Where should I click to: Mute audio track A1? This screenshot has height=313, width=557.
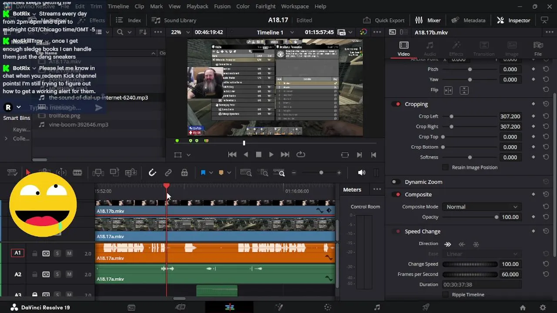tap(69, 253)
